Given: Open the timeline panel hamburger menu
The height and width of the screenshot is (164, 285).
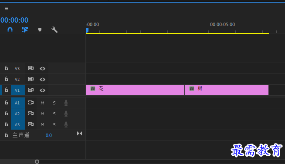Looking at the screenshot, I should tap(7, 9).
